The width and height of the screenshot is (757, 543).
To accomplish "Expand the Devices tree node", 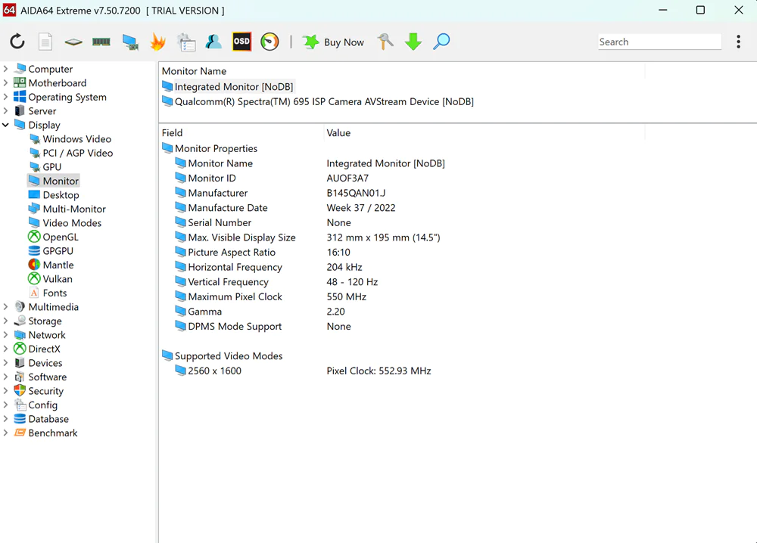I will 6,363.
